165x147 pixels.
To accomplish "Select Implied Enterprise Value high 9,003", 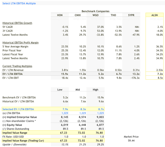I will click(x=100, y=117).
